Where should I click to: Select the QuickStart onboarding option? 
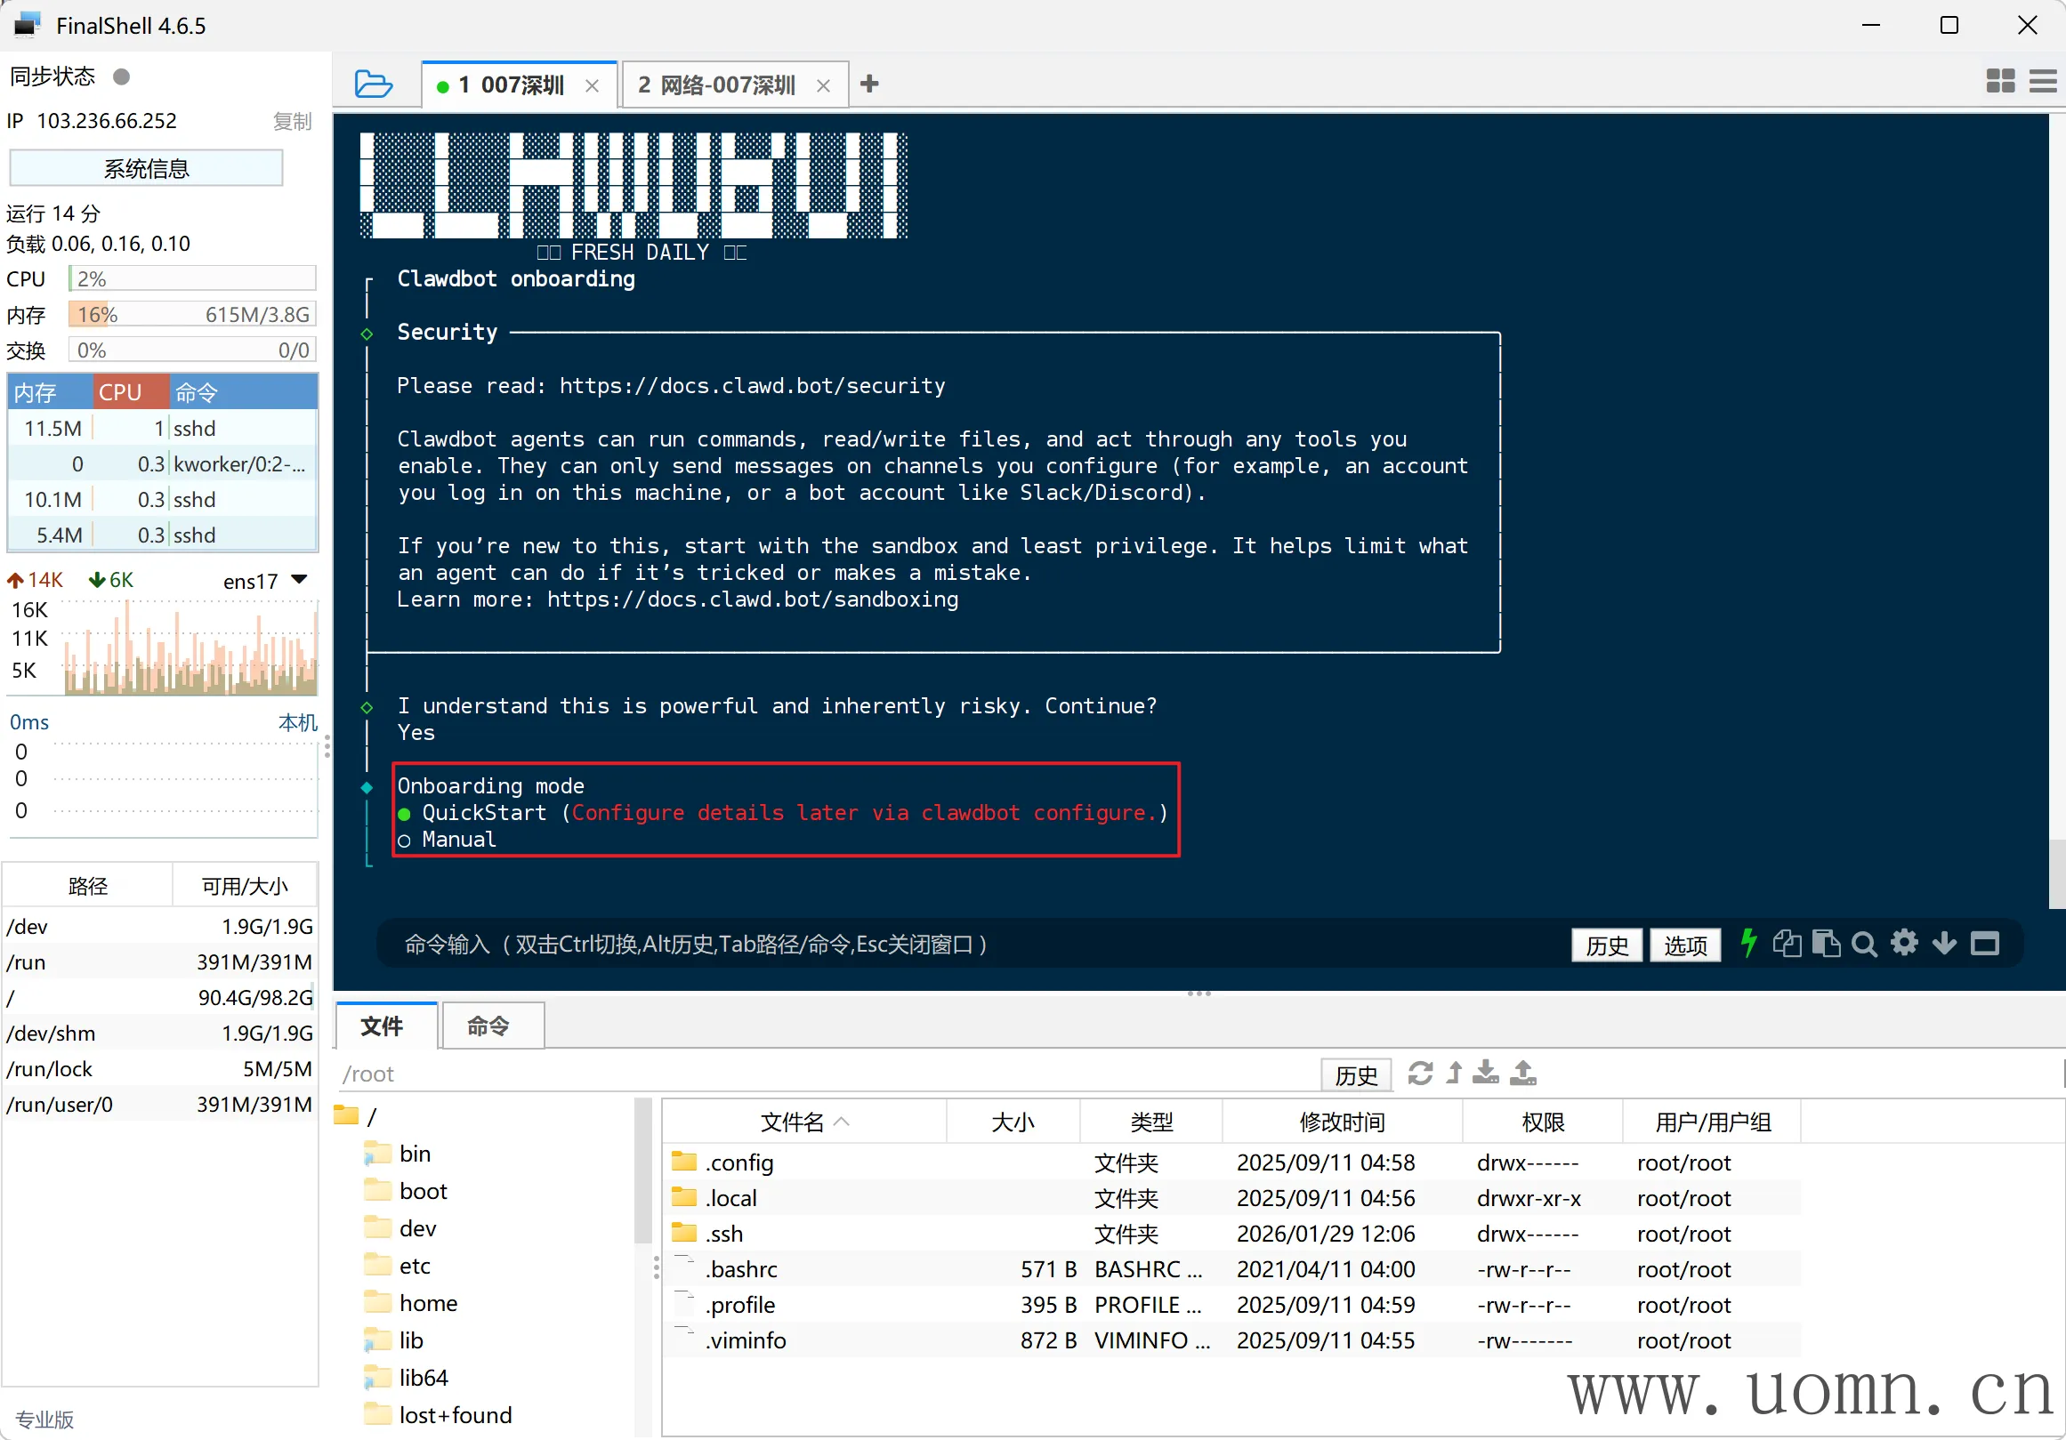pyautogui.click(x=483, y=812)
